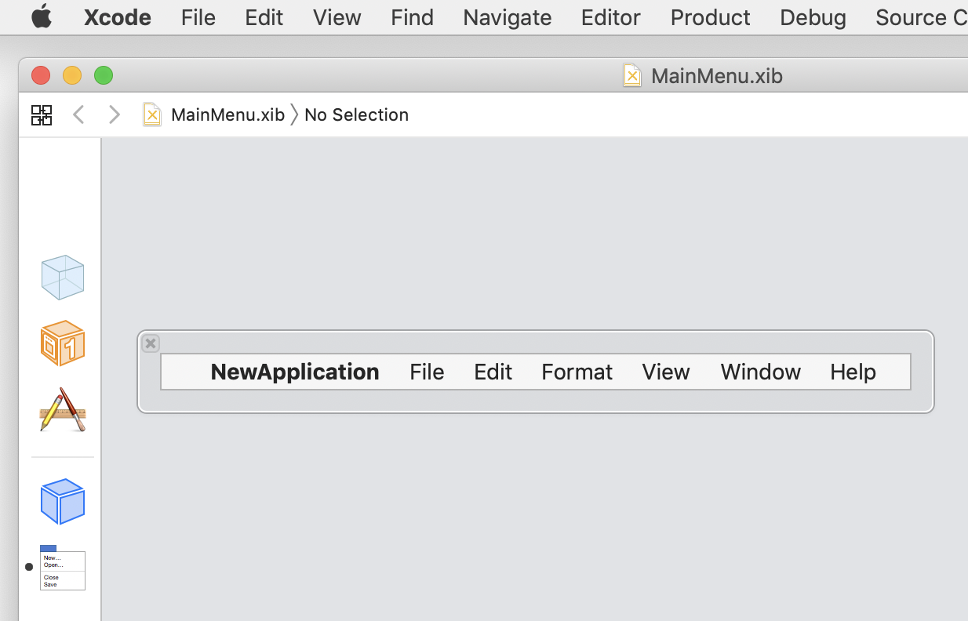This screenshot has height=621, width=968.
Task: Open the No Selection jump bar segment
Action: click(356, 114)
